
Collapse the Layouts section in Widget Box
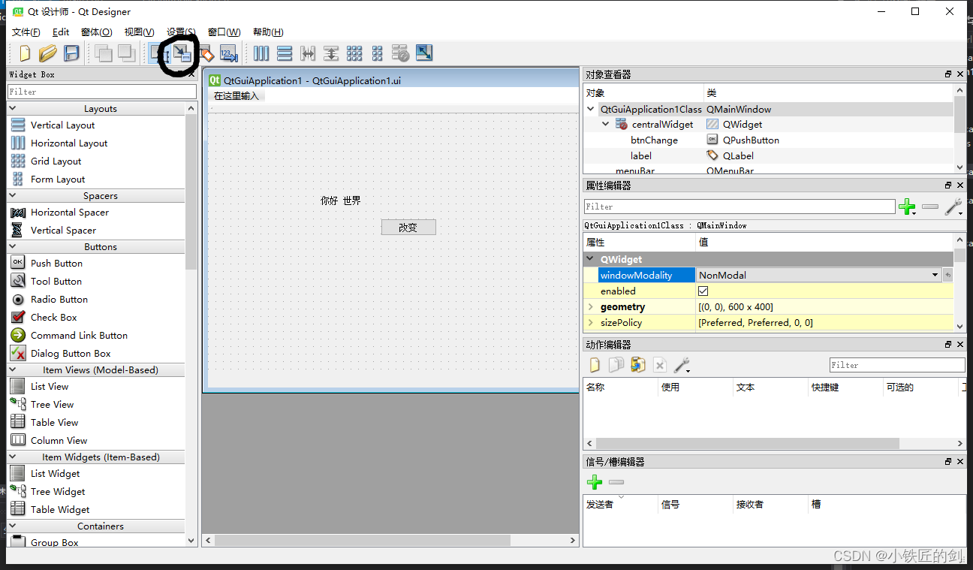[x=12, y=107]
